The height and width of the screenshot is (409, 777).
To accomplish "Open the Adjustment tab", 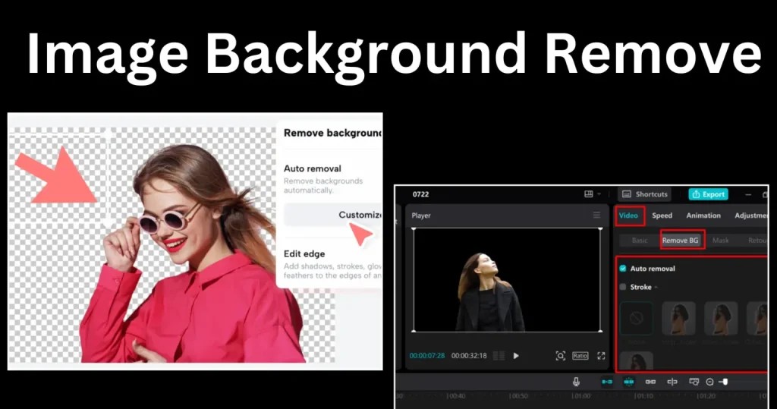I will click(751, 216).
